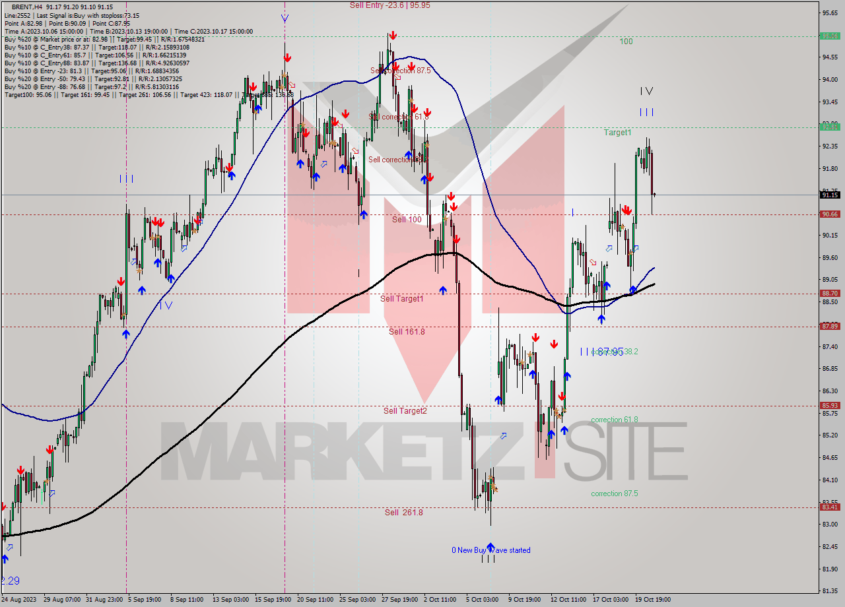
Task: Click the red price tag 87.89
Action: coord(830,326)
